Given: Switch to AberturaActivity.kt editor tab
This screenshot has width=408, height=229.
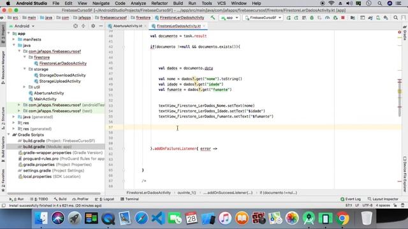Looking at the screenshot, I should [x=127, y=26].
